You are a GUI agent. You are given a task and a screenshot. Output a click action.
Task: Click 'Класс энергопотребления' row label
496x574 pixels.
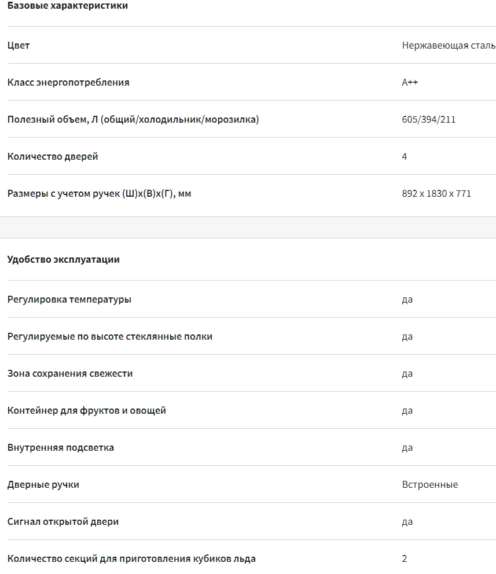click(68, 82)
